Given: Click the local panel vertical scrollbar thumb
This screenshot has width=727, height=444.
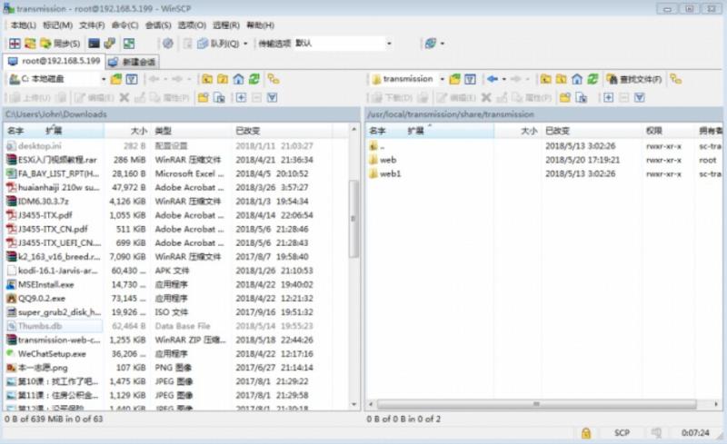Looking at the screenshot, I should click(x=354, y=218).
